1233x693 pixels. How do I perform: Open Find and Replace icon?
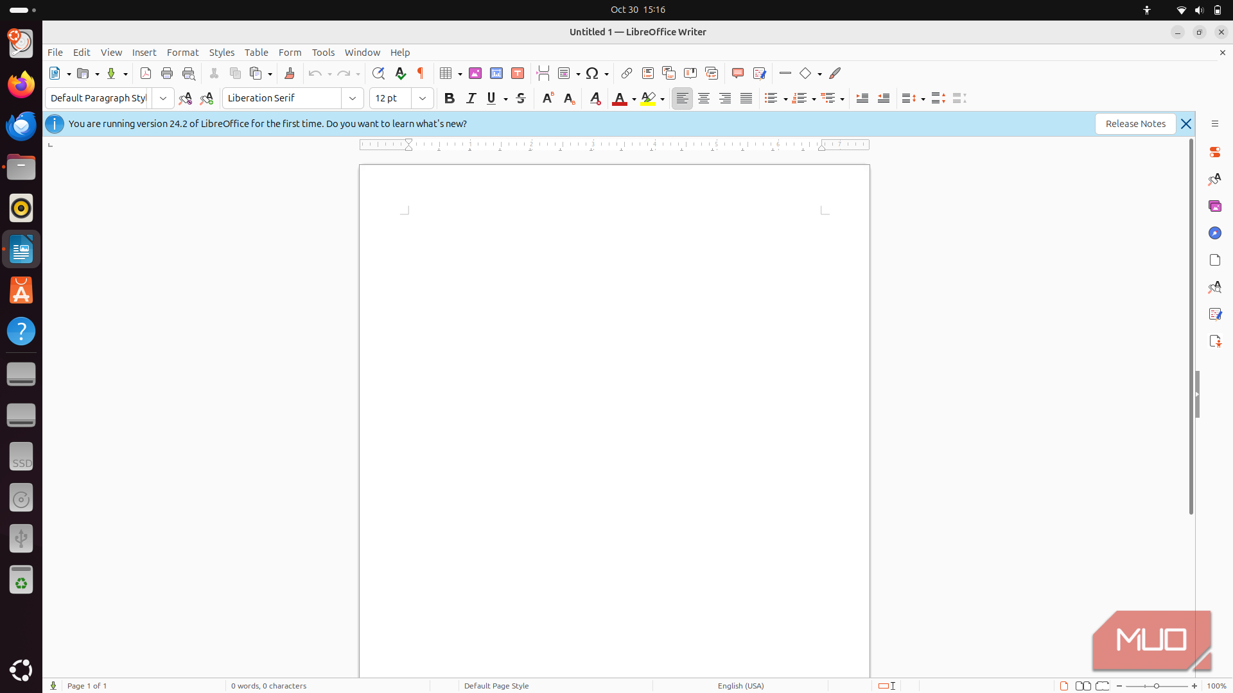[x=379, y=73]
